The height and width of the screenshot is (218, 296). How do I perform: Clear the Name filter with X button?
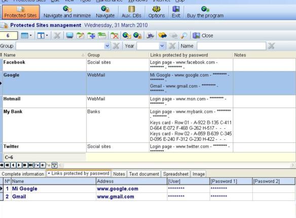[271, 46]
